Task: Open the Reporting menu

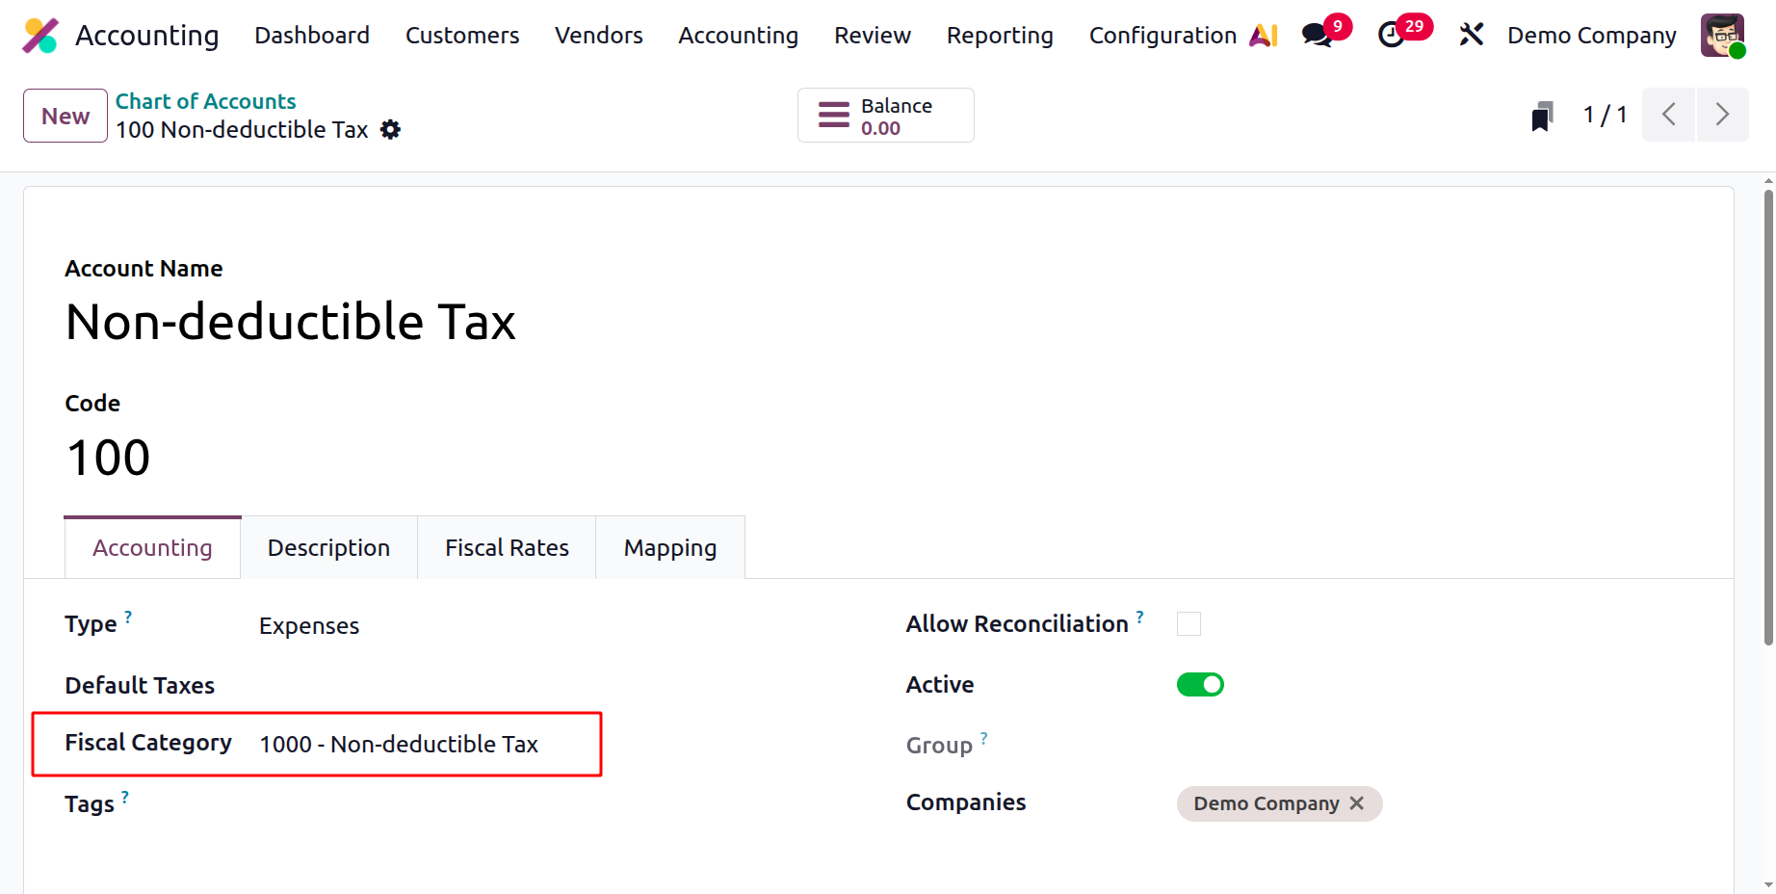Action: pyautogui.click(x=1000, y=36)
